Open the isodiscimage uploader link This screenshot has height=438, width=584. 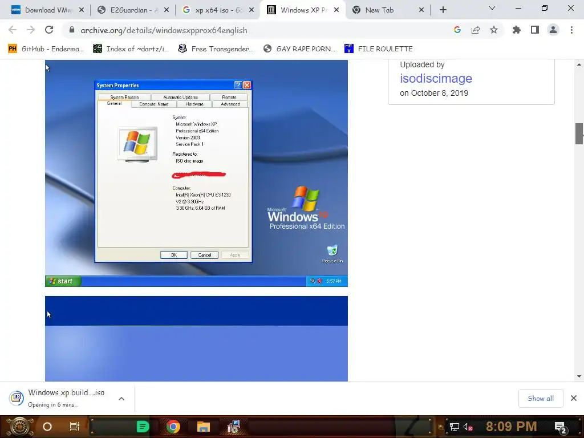(x=436, y=78)
